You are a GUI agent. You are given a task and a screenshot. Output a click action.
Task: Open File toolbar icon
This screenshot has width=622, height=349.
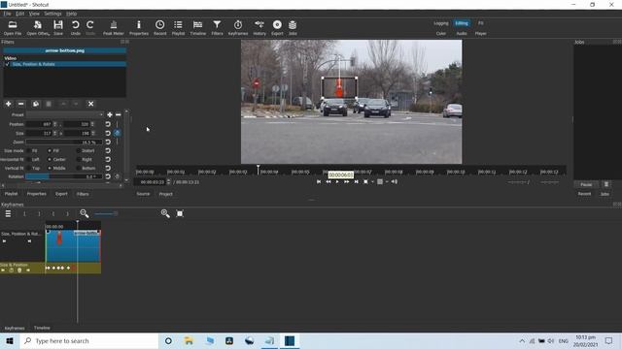click(x=13, y=28)
